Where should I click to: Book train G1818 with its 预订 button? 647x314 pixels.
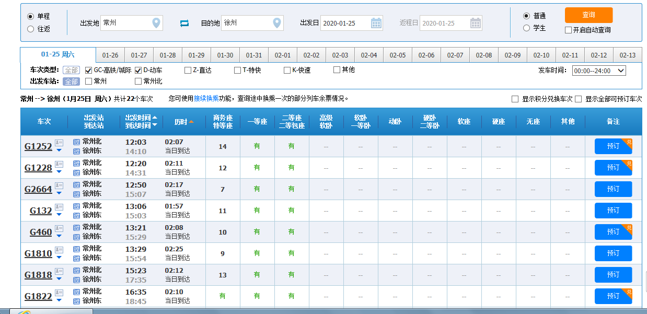613,275
